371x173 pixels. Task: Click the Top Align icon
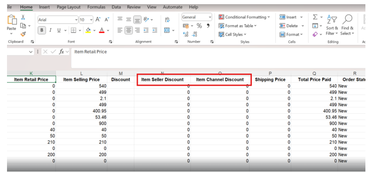coord(120,20)
